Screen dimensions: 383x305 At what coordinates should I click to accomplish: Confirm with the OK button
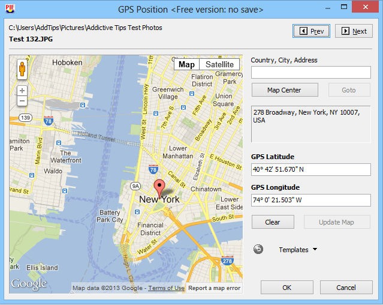click(x=287, y=288)
